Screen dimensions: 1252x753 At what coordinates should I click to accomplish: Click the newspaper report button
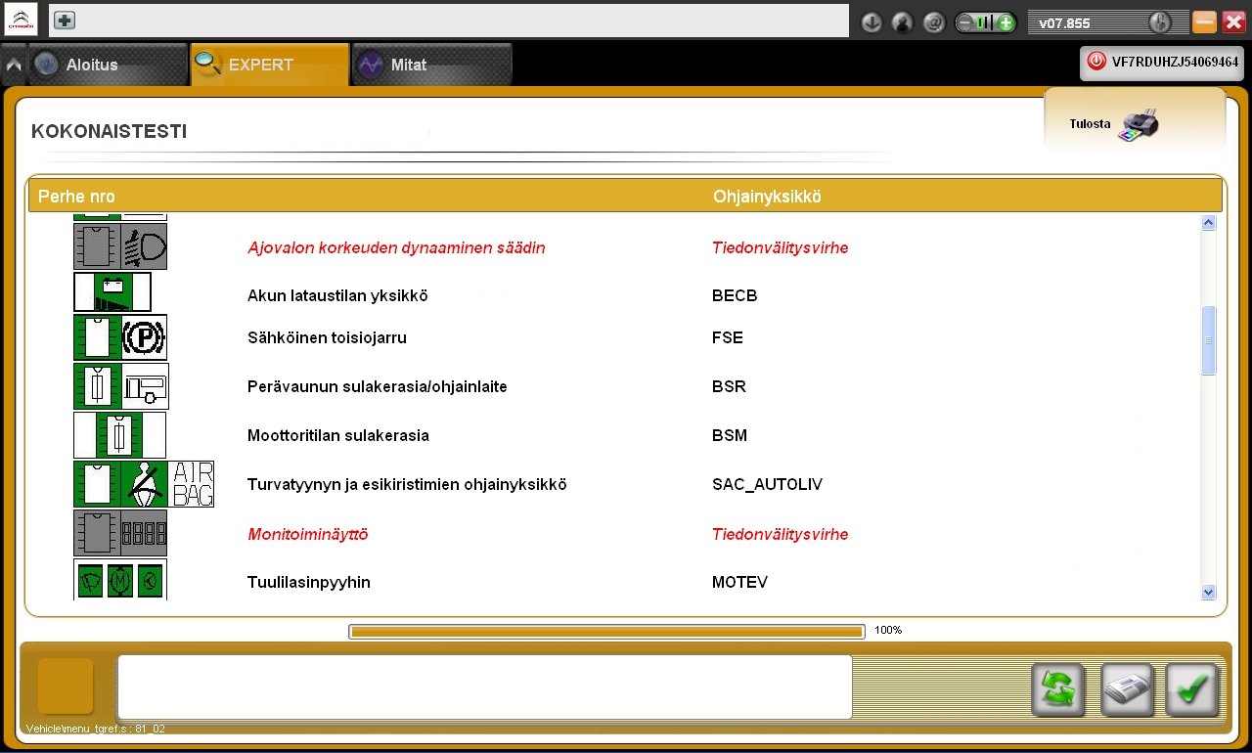[1127, 690]
